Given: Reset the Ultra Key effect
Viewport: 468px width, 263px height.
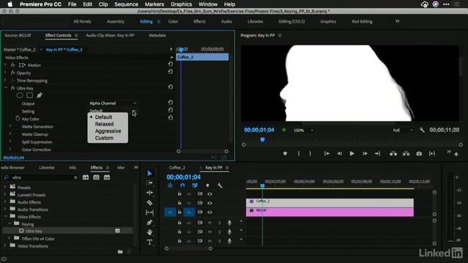Looking at the screenshot, I should tap(170, 87).
